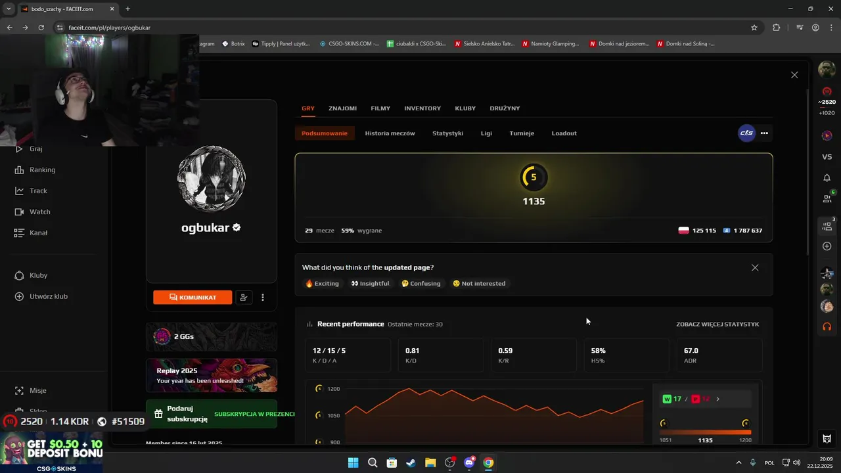841x473 pixels.
Task: Open the Botrix bookmark
Action: pyautogui.click(x=233, y=44)
